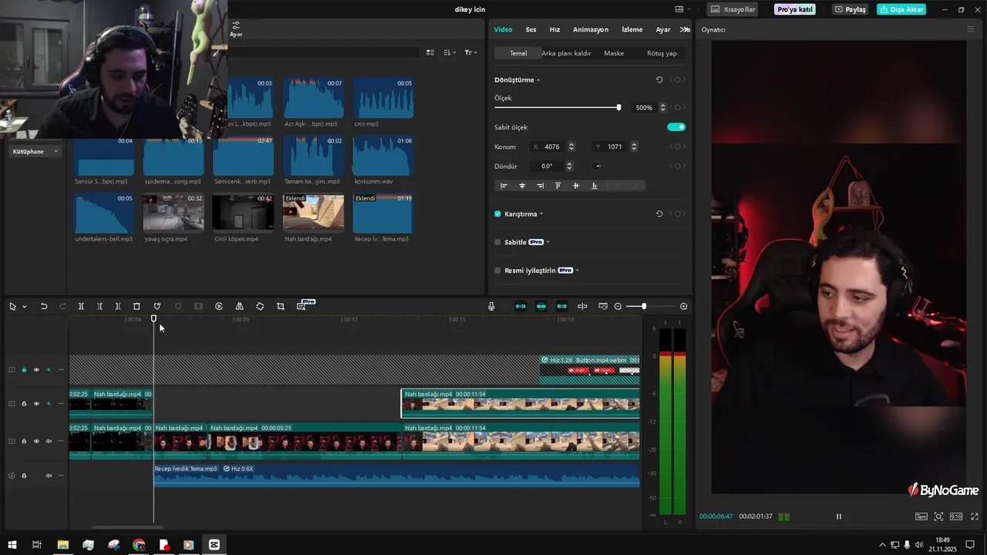
Task: Toggle main track magnet snapping
Action: point(520,306)
